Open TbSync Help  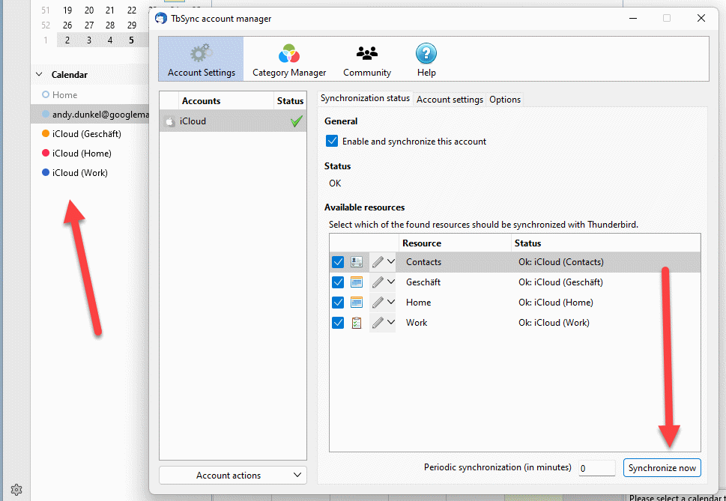426,59
